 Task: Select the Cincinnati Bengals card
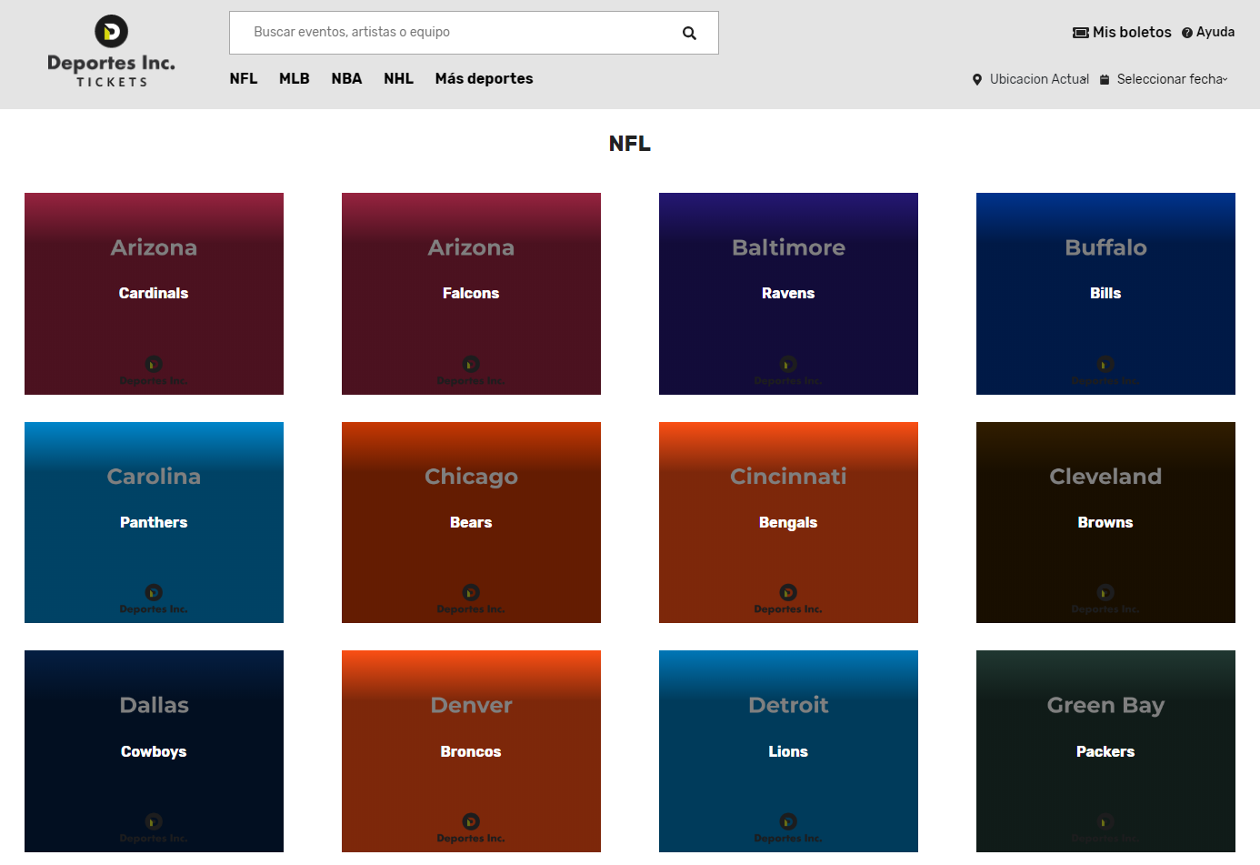point(788,522)
